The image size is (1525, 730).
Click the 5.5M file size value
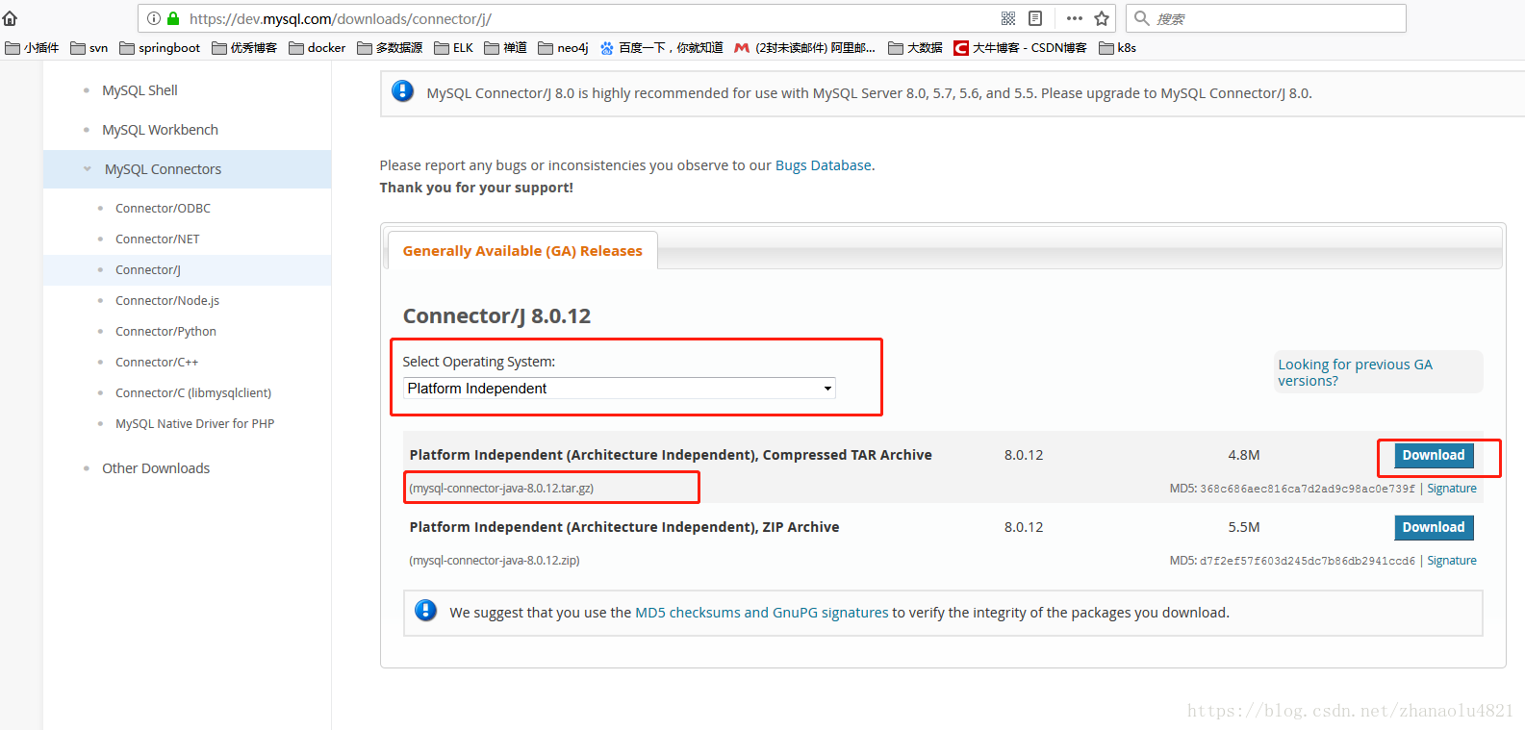point(1244,527)
